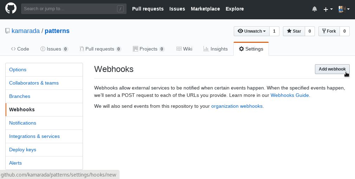Screen dimensions: 355x179
Task: Open the notifications bell
Action: 315,9
